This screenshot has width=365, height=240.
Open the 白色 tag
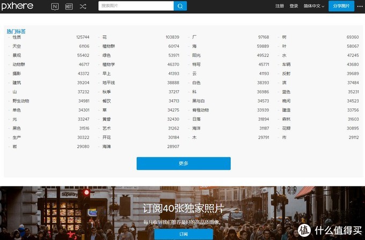196,83
